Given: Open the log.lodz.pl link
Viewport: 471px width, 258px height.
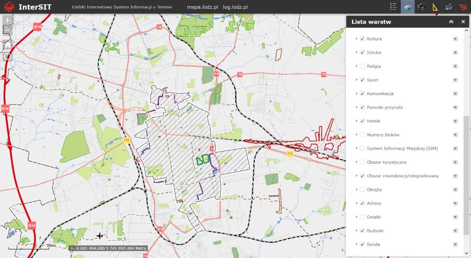Looking at the screenshot, I should [235, 7].
